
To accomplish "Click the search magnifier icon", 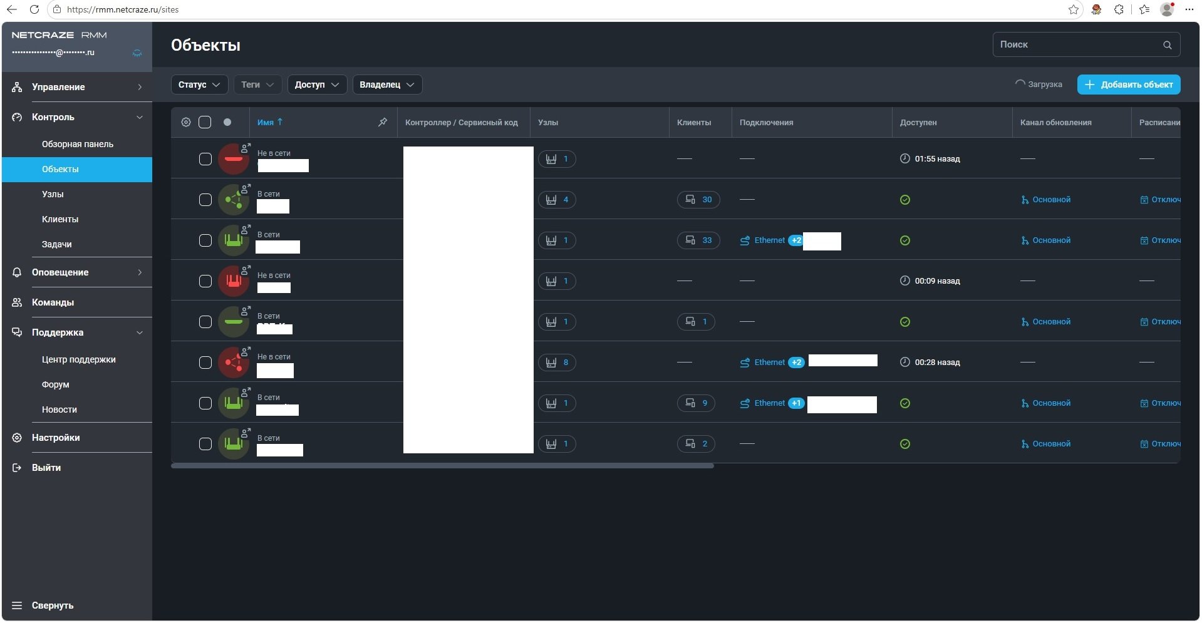I will pos(1167,45).
